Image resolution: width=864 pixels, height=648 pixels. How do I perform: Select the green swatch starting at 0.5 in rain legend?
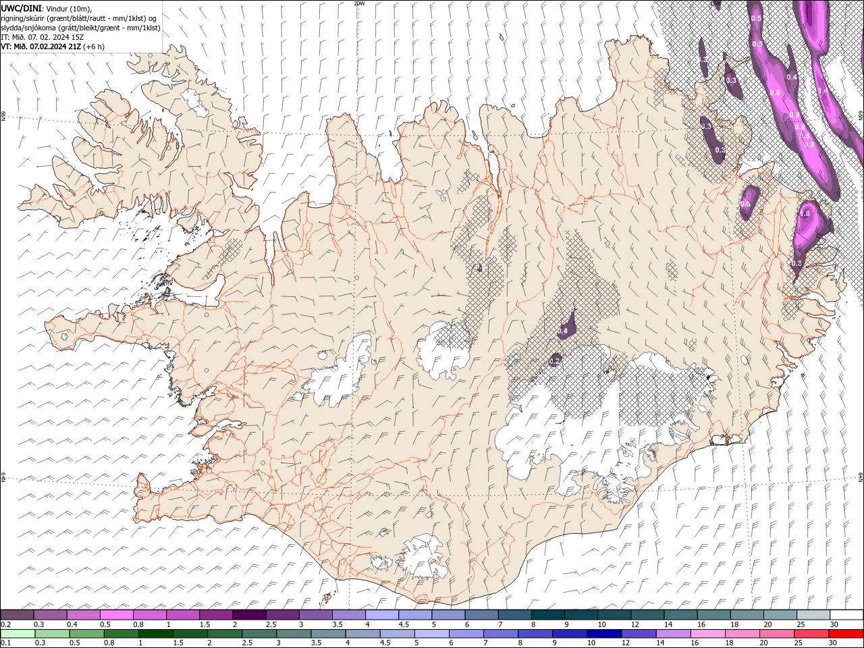point(86,634)
